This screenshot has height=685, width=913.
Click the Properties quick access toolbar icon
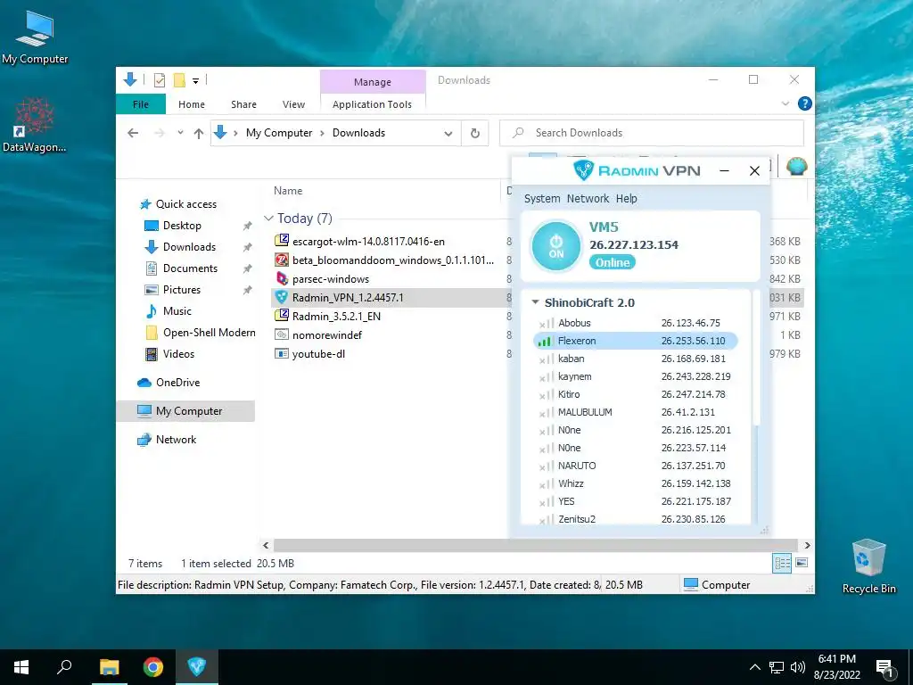[x=160, y=80]
